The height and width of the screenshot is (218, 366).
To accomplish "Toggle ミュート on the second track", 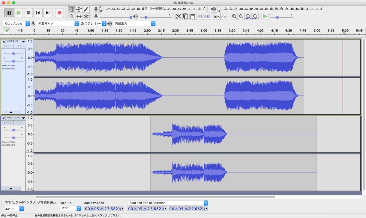I will [x=7, y=122].
